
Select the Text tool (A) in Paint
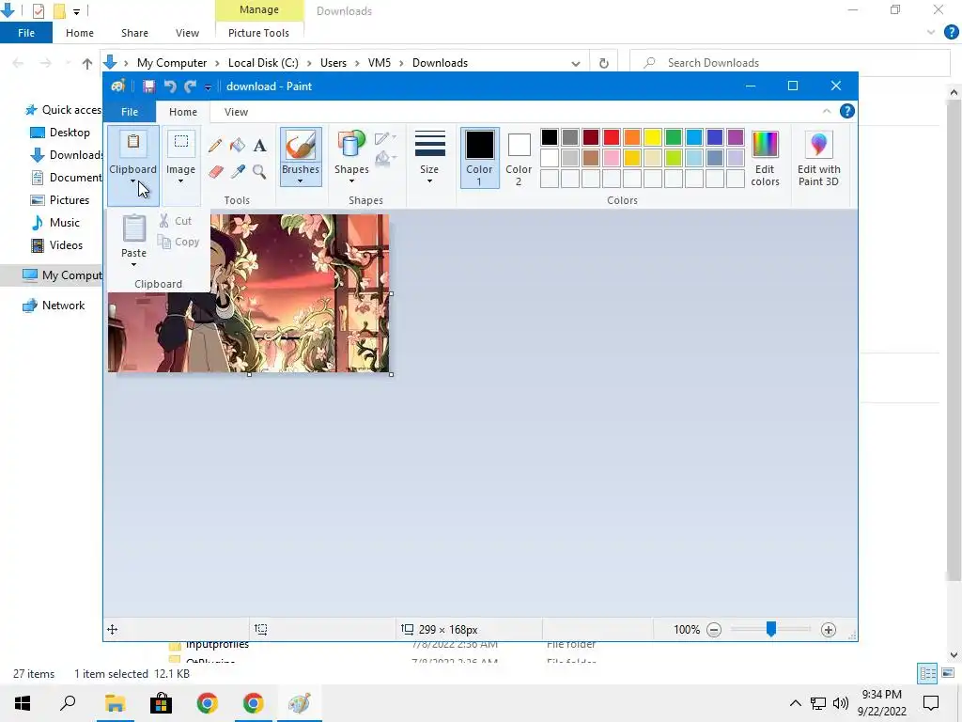pos(259,146)
